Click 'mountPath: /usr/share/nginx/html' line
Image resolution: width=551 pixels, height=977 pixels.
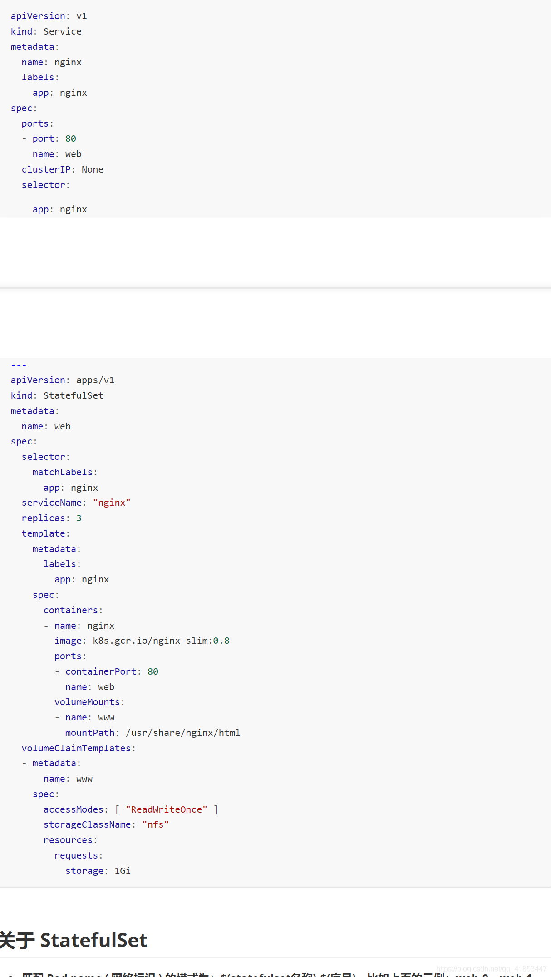(153, 733)
